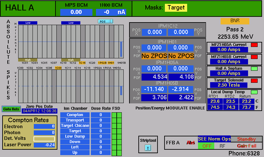Open the POS display mode menu
This screenshot has width=264, height=157.
(106, 22)
